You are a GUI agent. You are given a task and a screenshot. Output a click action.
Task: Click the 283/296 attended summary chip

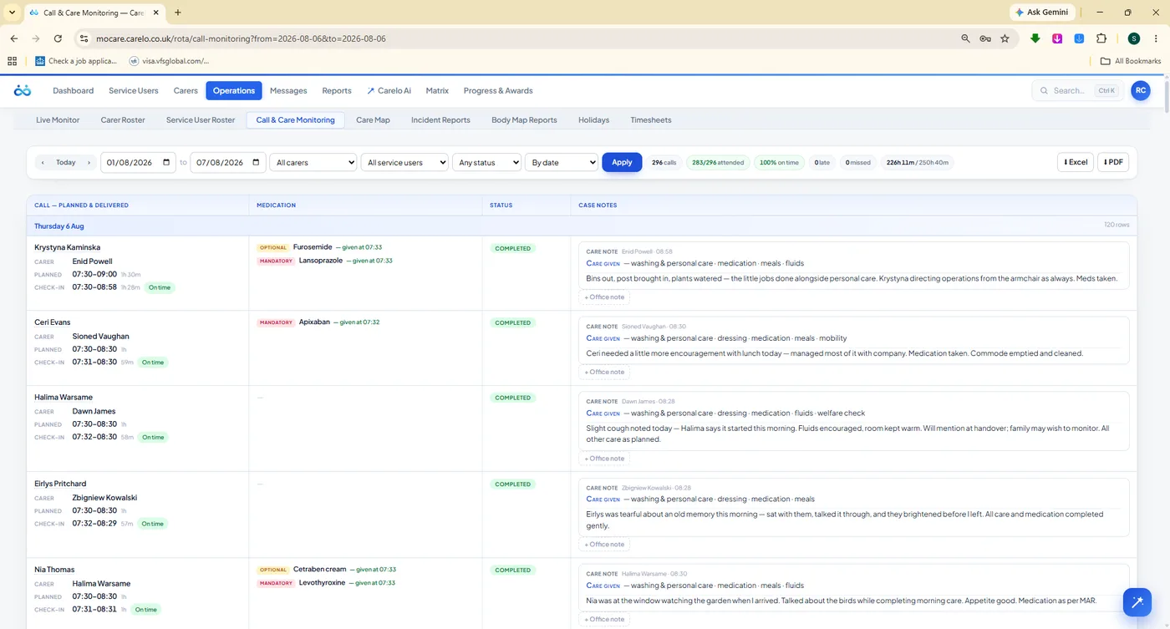pos(718,162)
